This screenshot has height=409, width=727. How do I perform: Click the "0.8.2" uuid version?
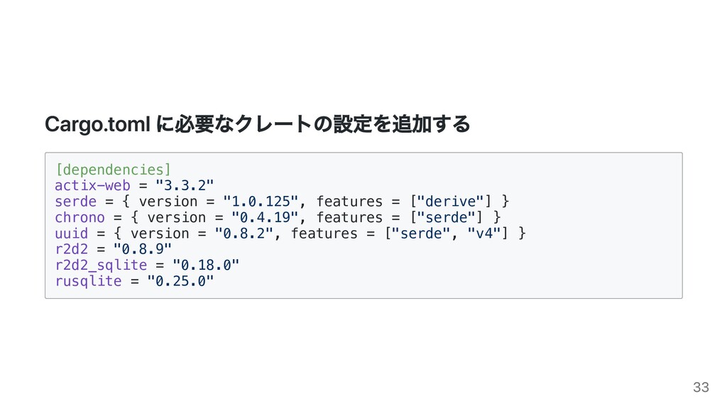(244, 233)
